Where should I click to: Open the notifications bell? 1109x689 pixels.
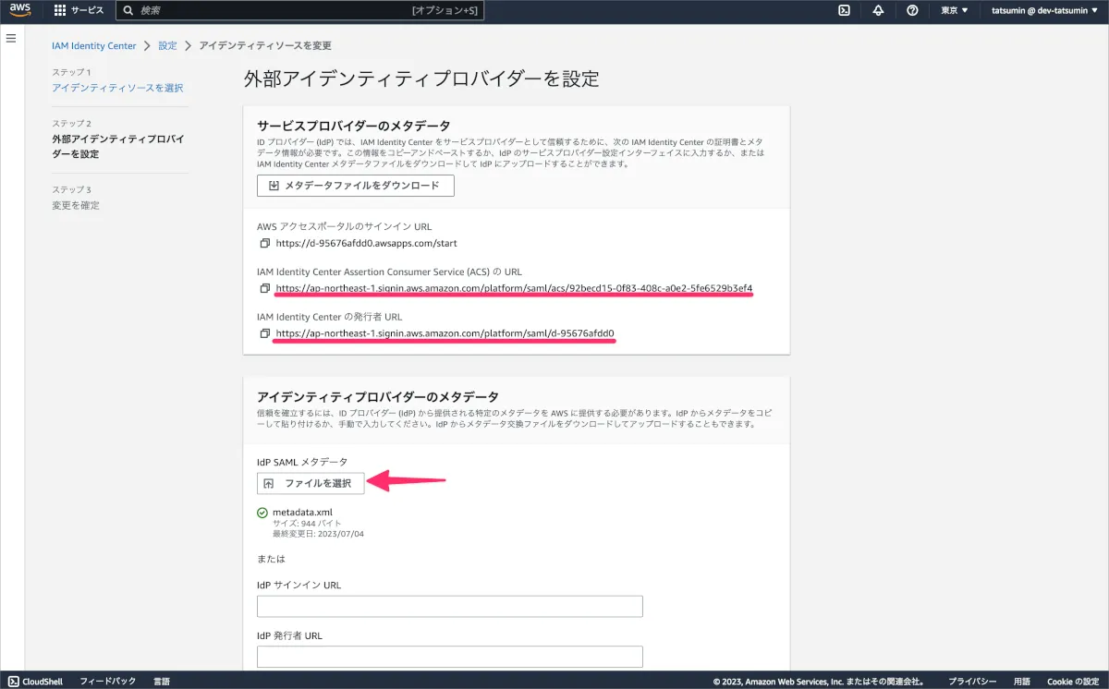[x=878, y=10]
